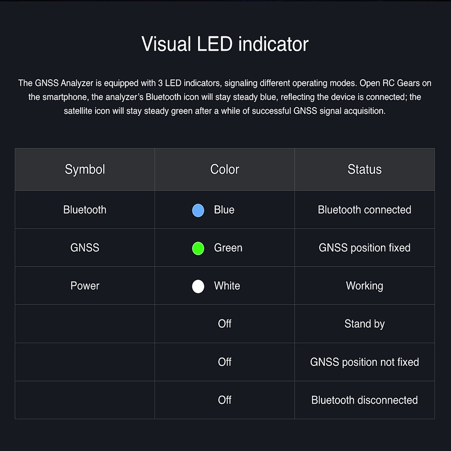Viewport: 451px width, 451px height.
Task: Click the Power symbol cell
Action: pos(85,286)
